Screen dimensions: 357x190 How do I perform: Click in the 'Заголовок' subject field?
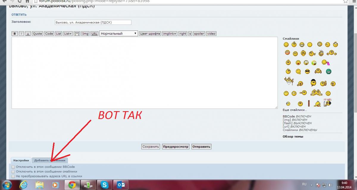click(93, 22)
